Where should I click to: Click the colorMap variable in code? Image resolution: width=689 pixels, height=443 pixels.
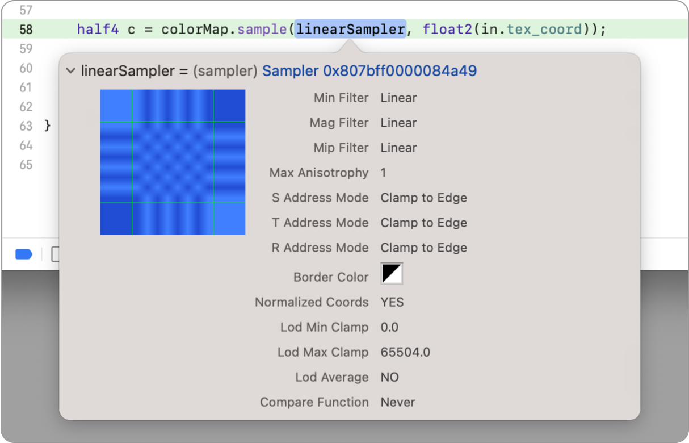[196, 29]
